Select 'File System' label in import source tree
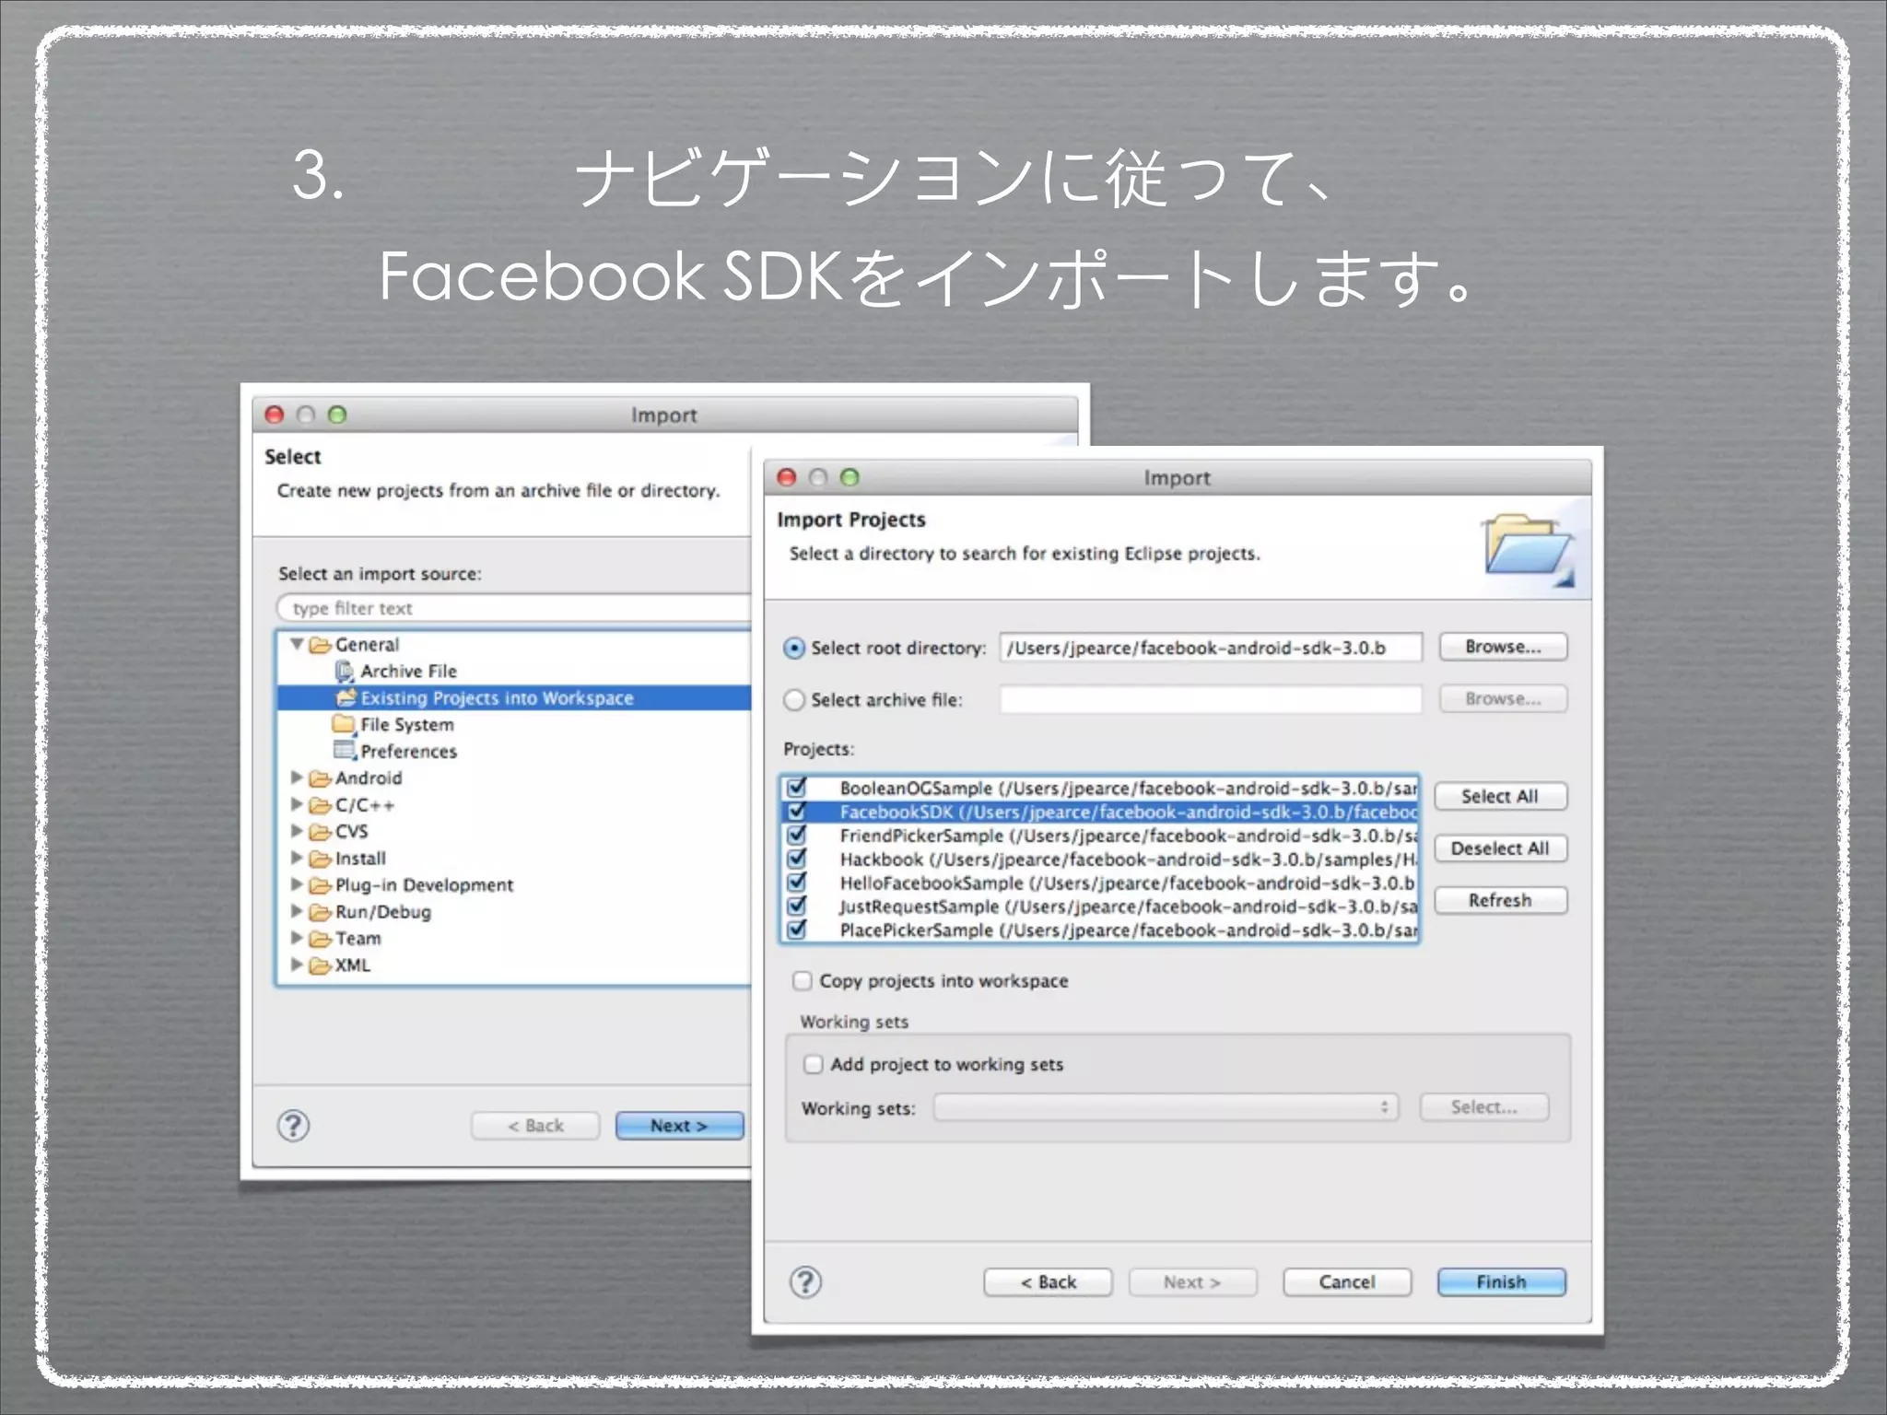1887x1415 pixels. (x=407, y=725)
